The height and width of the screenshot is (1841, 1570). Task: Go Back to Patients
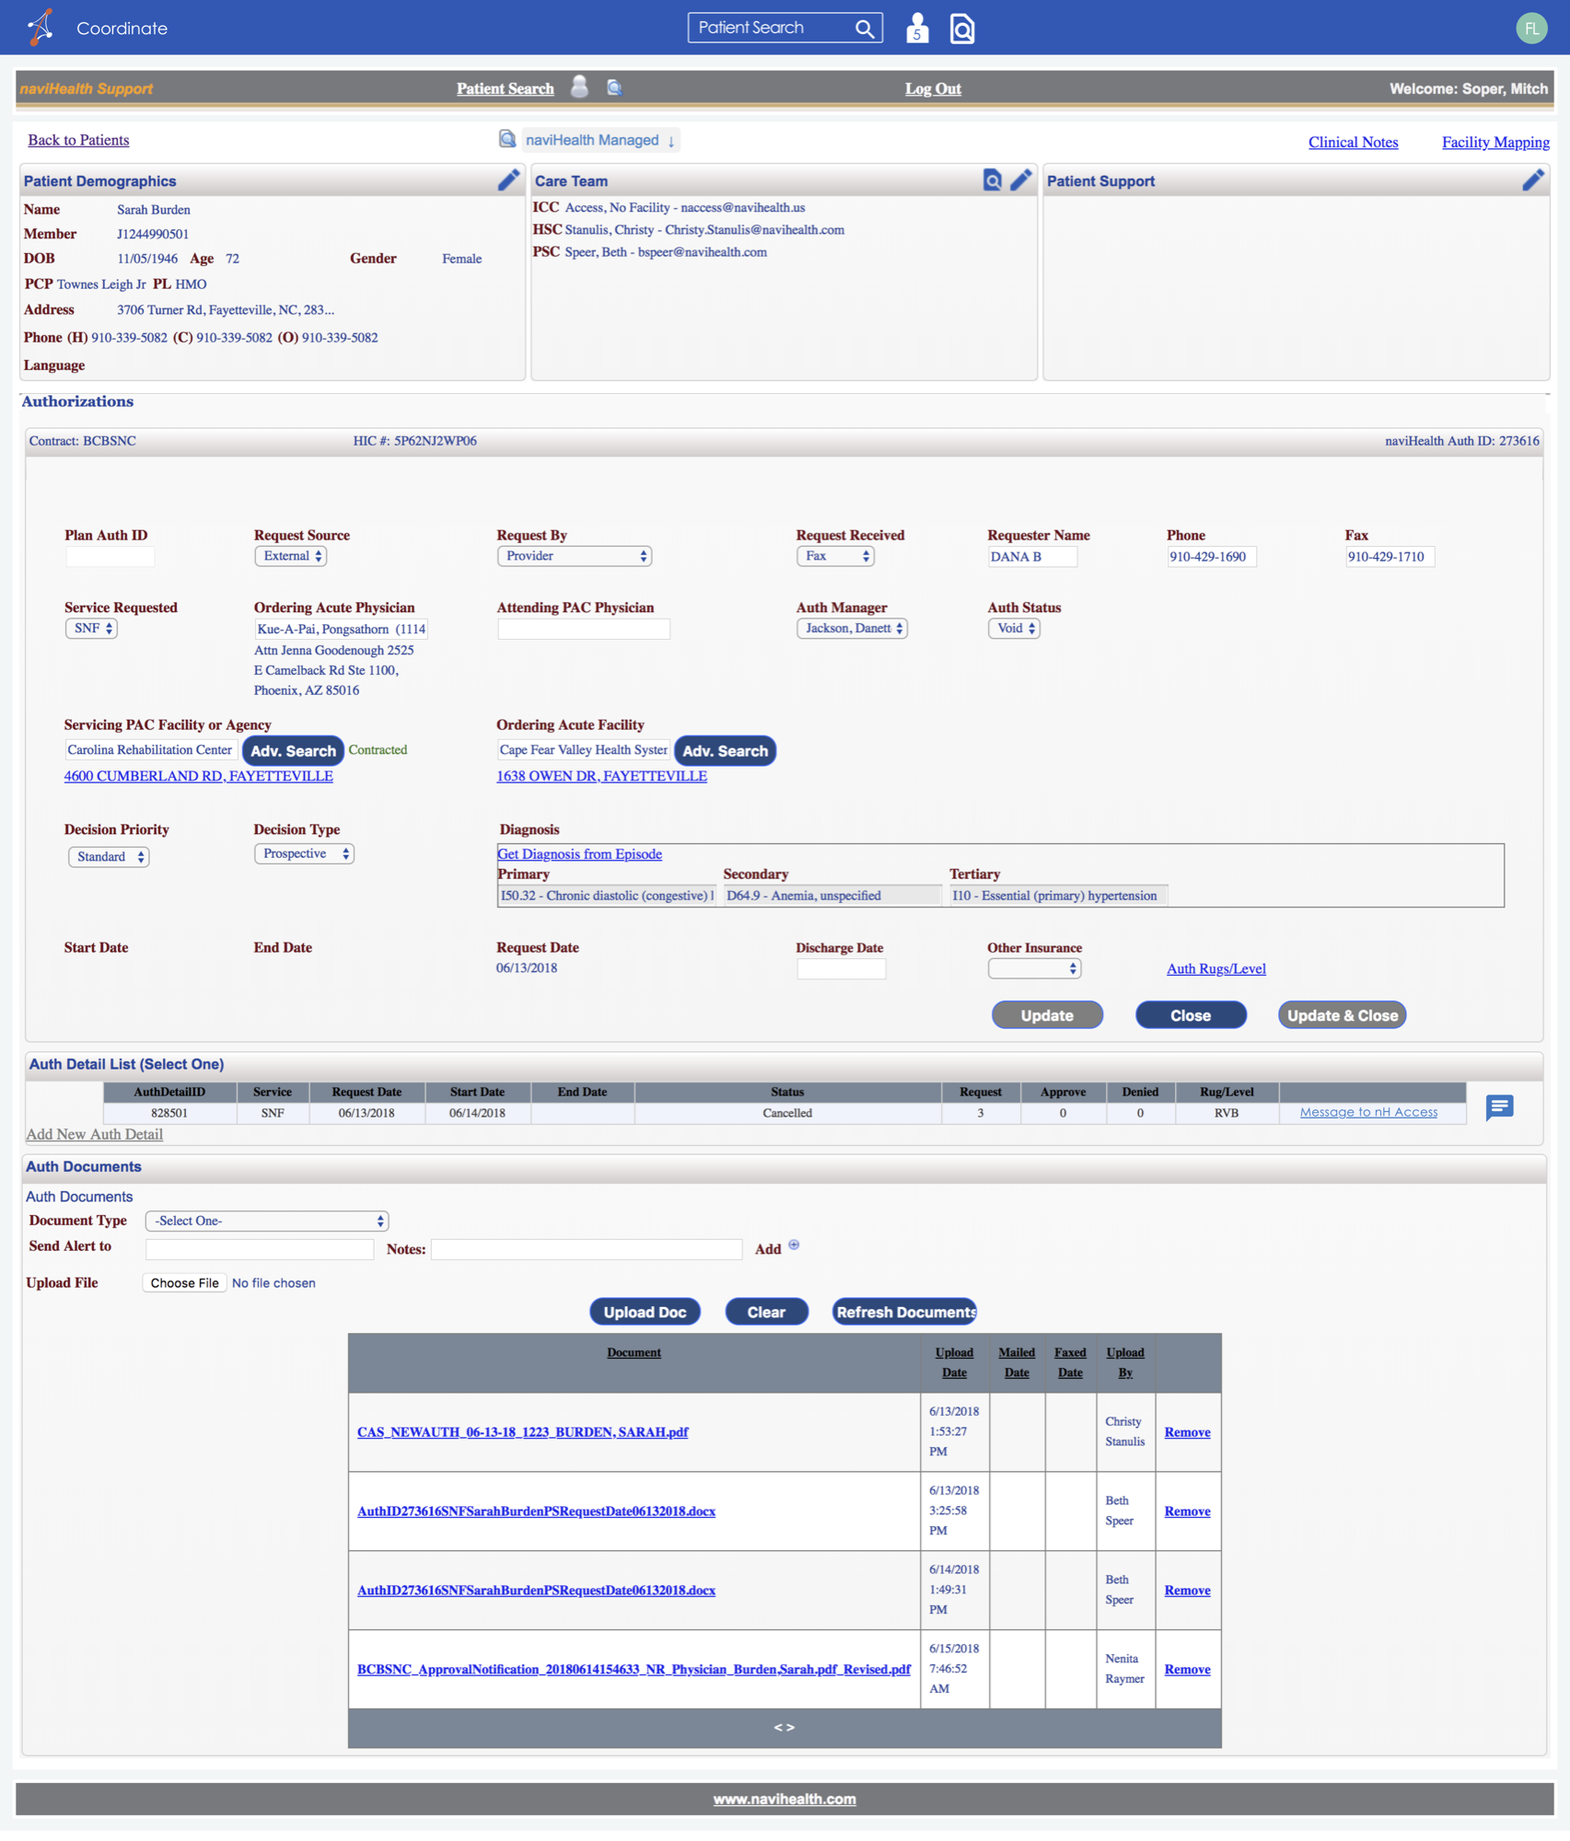[78, 140]
